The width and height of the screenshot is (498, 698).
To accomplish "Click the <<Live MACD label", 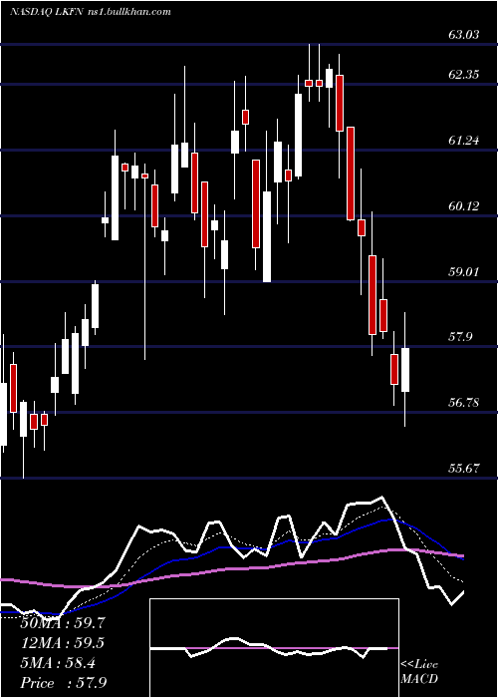I will tap(419, 671).
